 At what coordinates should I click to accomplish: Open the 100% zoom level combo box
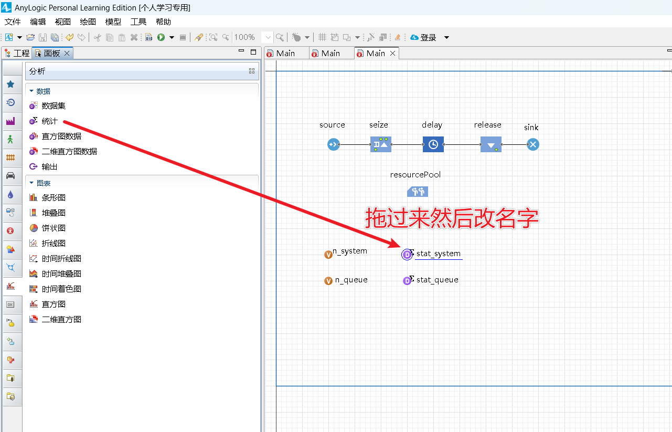pyautogui.click(x=253, y=37)
